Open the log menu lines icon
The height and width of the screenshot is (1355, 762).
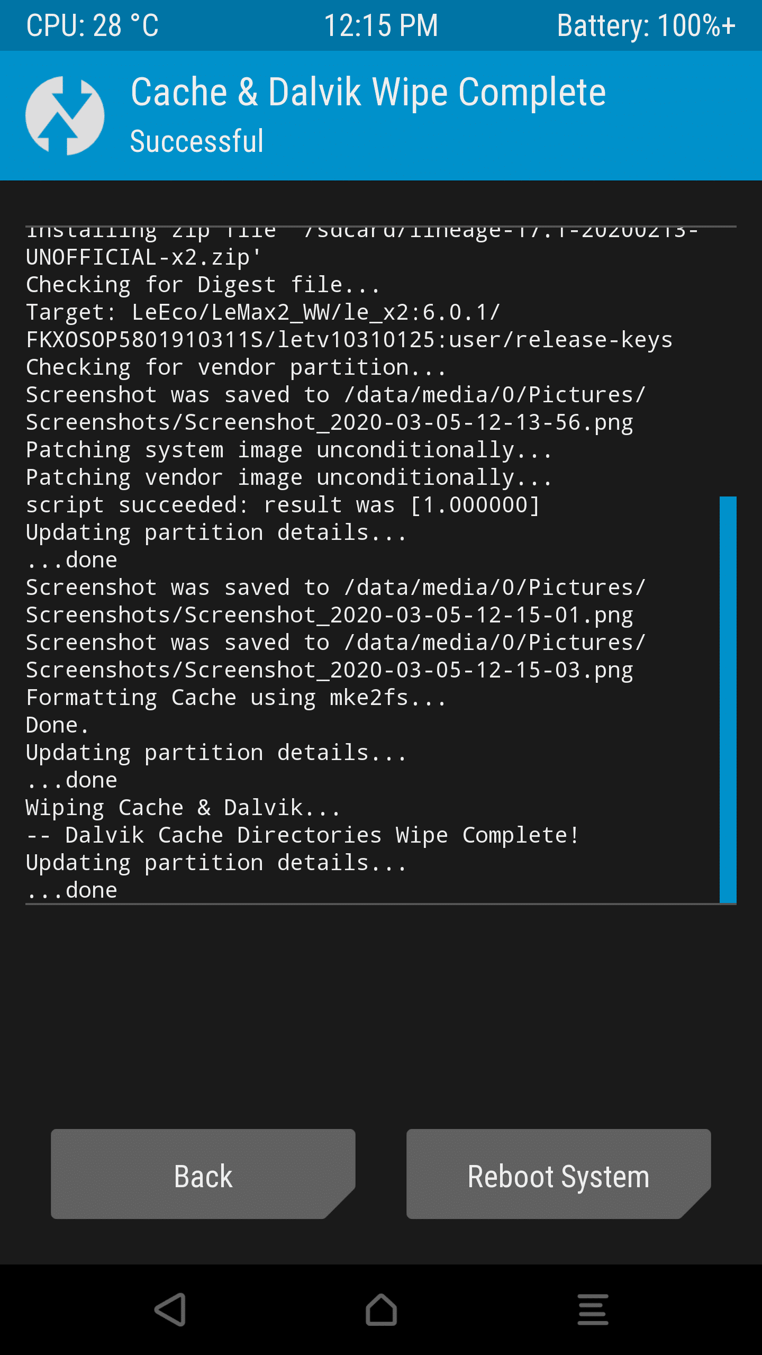tap(593, 1309)
